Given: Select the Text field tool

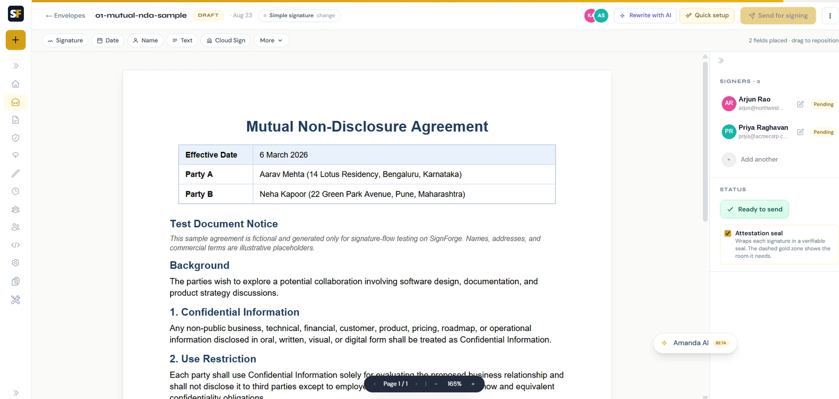Looking at the screenshot, I should 182,41.
